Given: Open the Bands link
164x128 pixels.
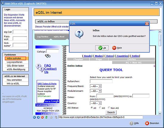Looking at the screenshot, I should coord(88,56).
